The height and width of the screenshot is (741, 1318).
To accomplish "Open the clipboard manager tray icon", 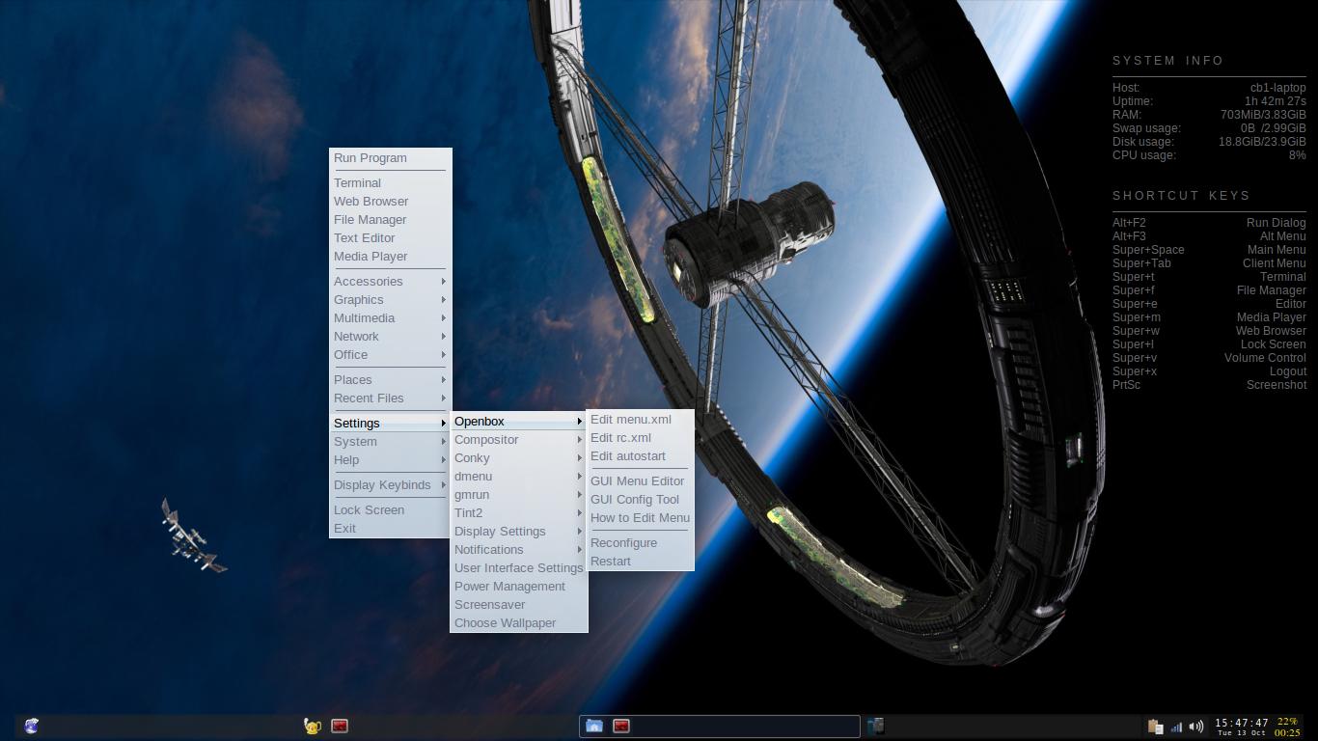I will tap(1154, 727).
